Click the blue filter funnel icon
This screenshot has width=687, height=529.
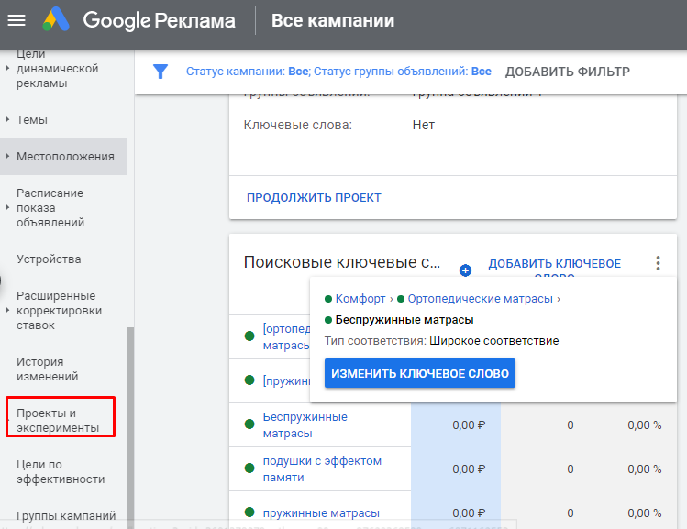click(x=161, y=72)
